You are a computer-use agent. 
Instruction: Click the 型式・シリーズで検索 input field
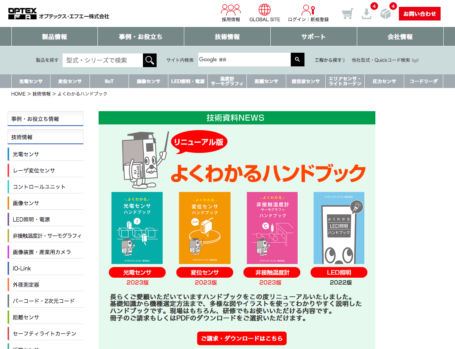102,60
